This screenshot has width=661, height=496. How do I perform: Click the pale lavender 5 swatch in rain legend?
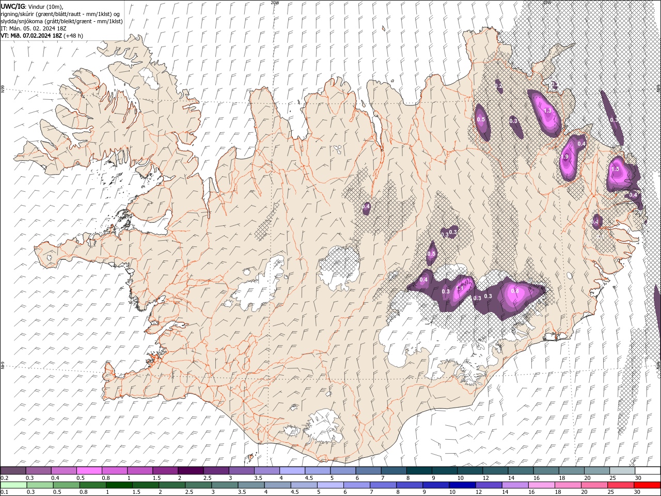pyautogui.click(x=330, y=485)
